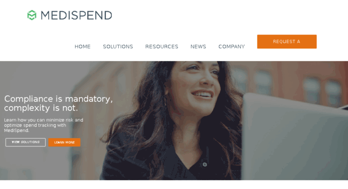This screenshot has width=348, height=189.
Task: Click the orange LEARN MORE button
Action: 64,142
